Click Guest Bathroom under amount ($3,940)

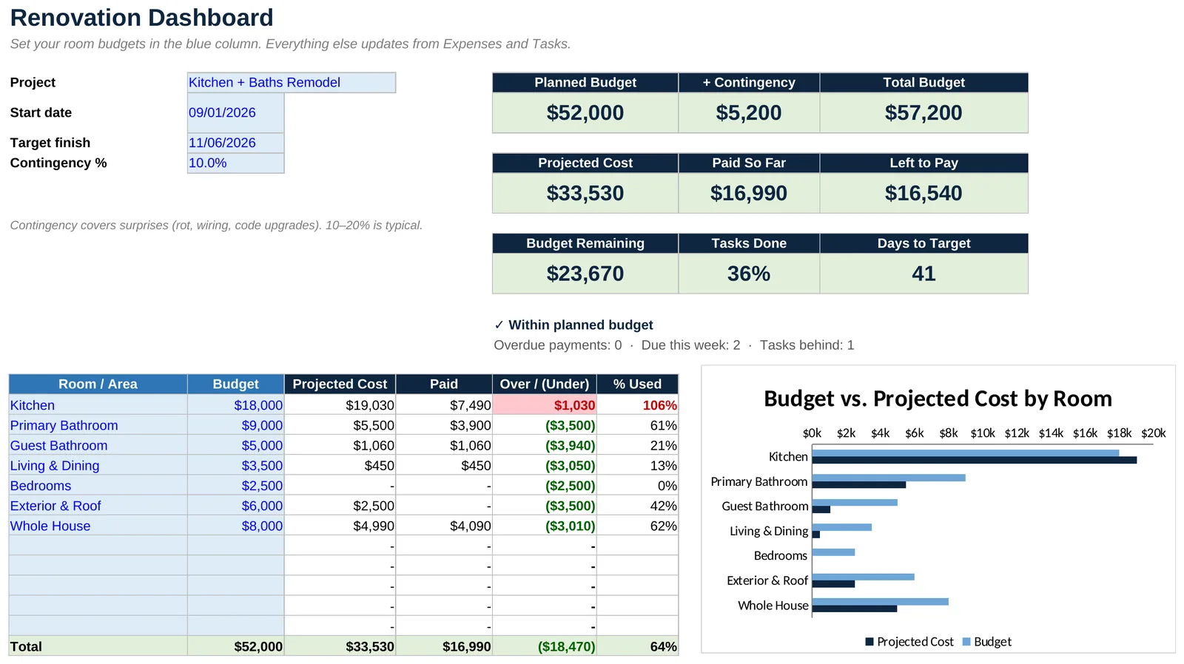pos(545,446)
